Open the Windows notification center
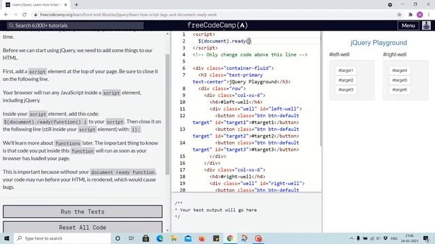The width and height of the screenshot is (435, 244). (x=426, y=238)
